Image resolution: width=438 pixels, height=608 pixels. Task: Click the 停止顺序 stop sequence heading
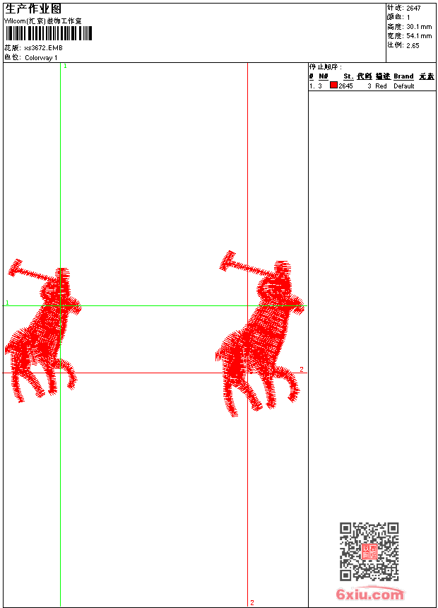click(326, 67)
